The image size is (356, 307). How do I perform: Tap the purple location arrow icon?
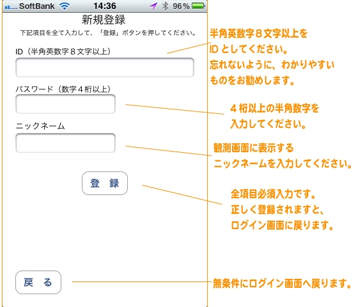(x=153, y=6)
